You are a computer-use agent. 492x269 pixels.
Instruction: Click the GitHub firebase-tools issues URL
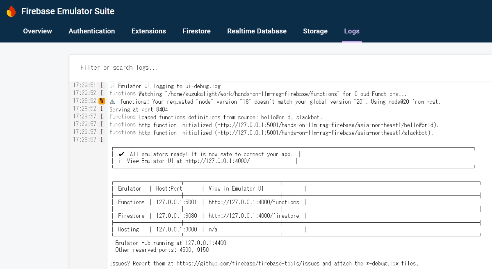(x=248, y=263)
